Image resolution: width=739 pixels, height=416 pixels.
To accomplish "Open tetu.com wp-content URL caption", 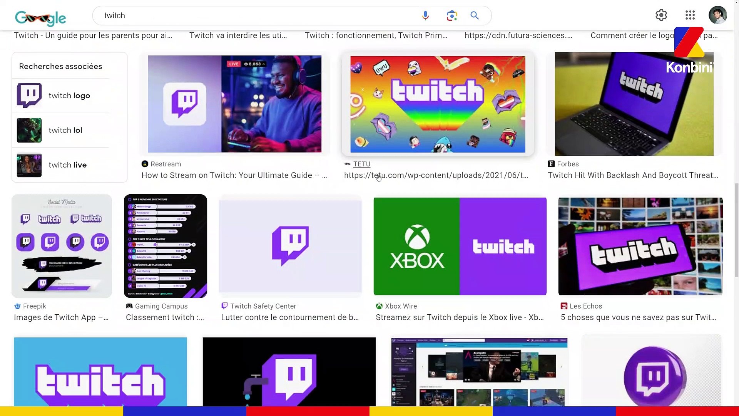I will coord(436,175).
